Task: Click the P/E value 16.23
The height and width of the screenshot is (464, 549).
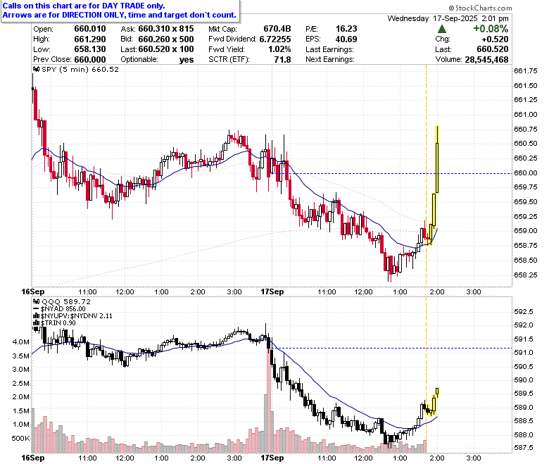Action: click(346, 29)
